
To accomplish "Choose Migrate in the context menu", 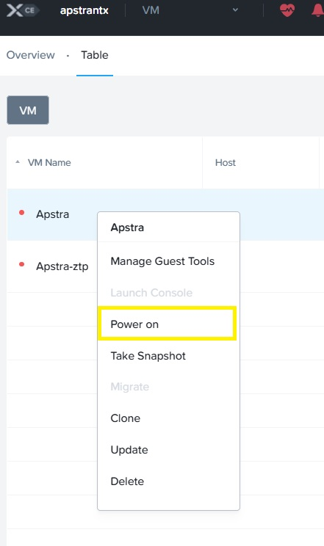I will [x=130, y=387].
